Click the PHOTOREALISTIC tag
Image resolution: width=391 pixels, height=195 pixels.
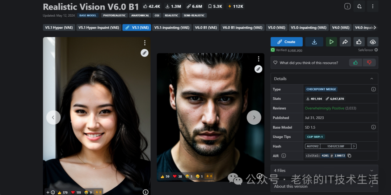click(114, 15)
